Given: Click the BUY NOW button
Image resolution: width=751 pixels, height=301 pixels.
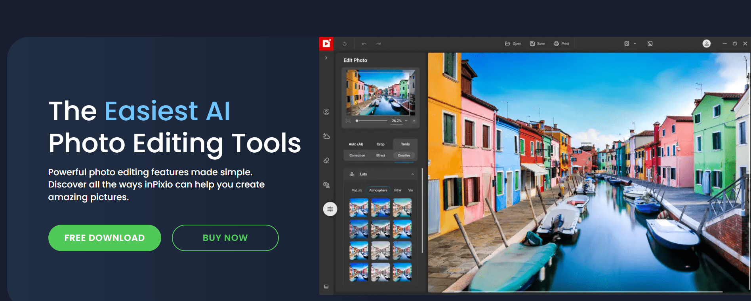Looking at the screenshot, I should [x=225, y=238].
